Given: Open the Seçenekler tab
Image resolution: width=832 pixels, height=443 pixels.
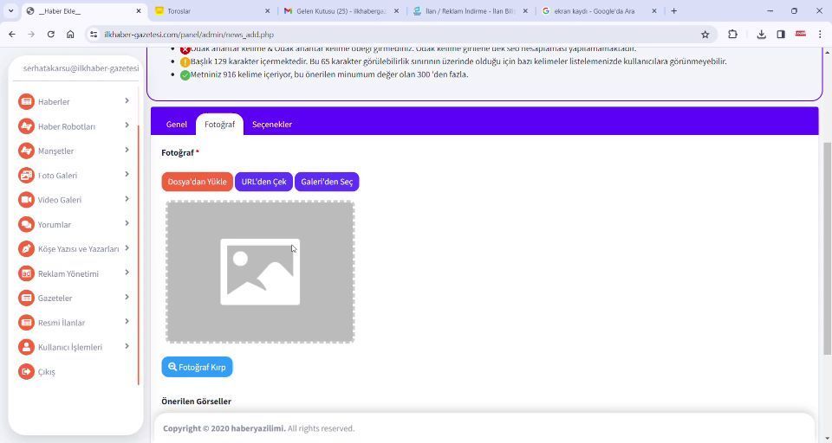Looking at the screenshot, I should [x=272, y=125].
